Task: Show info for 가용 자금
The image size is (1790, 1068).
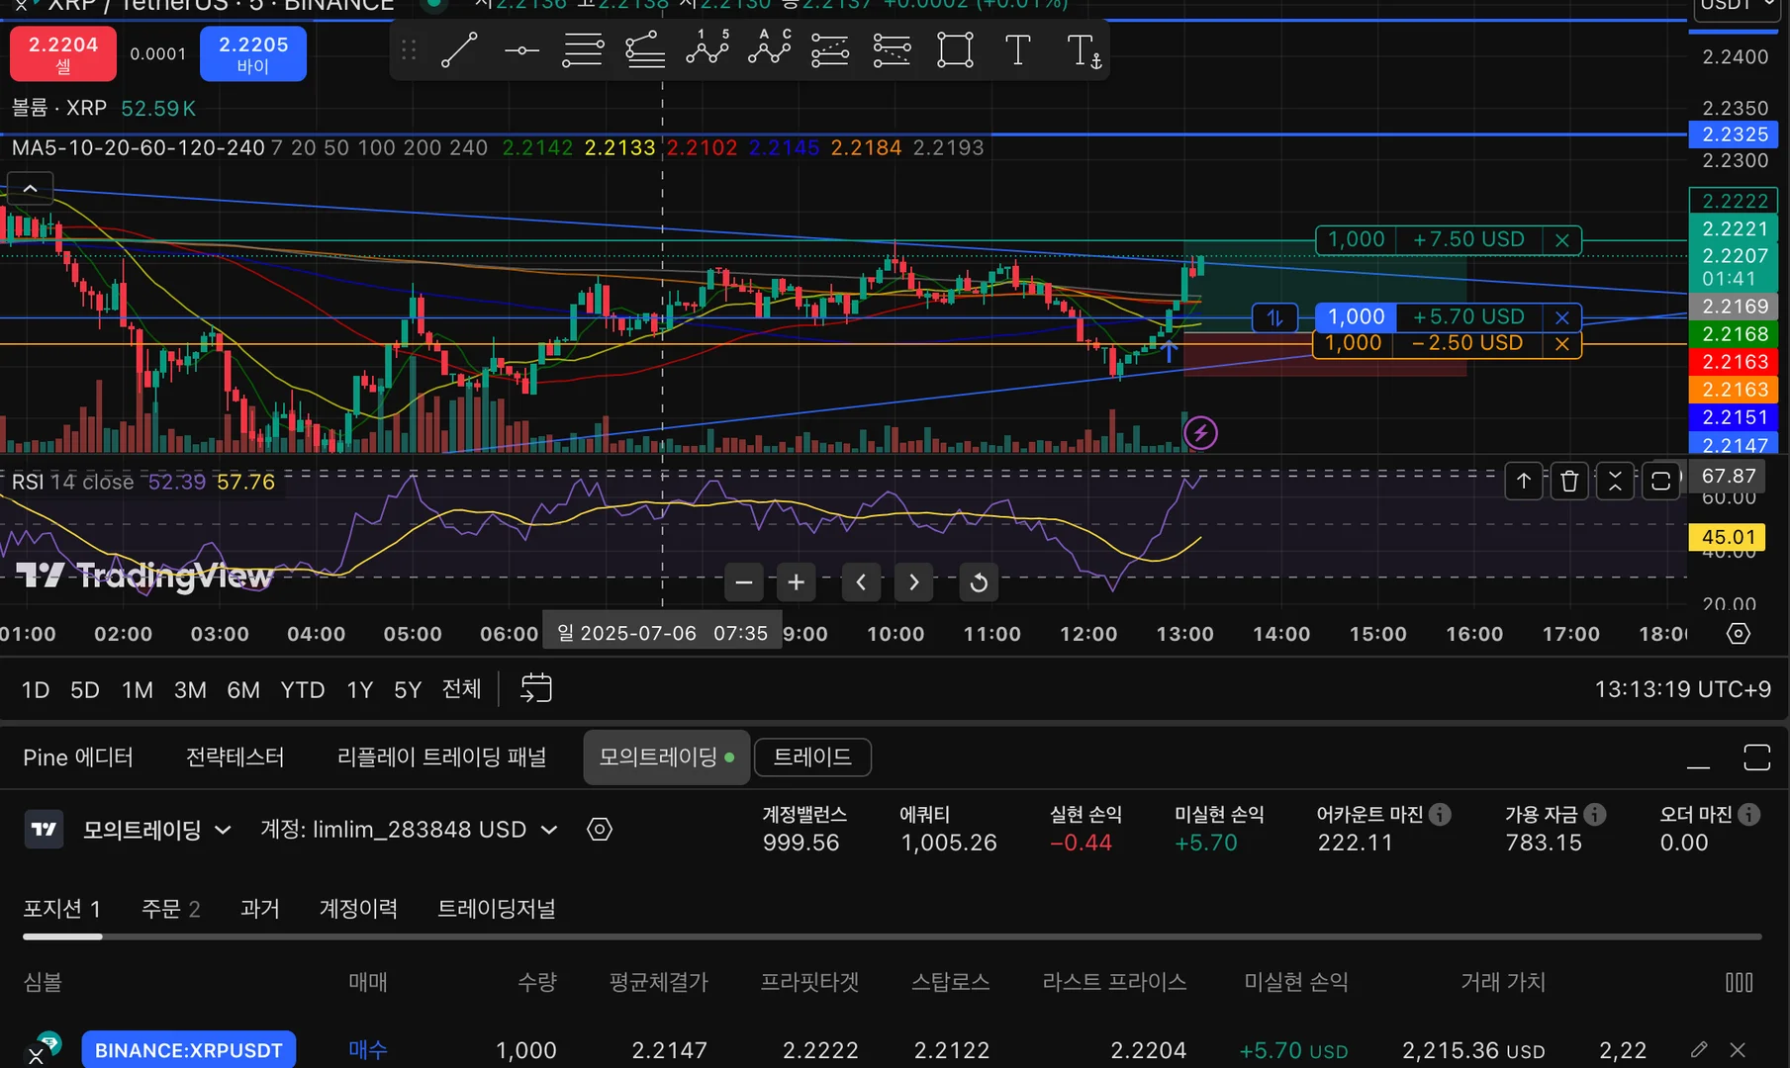Action: click(1595, 814)
